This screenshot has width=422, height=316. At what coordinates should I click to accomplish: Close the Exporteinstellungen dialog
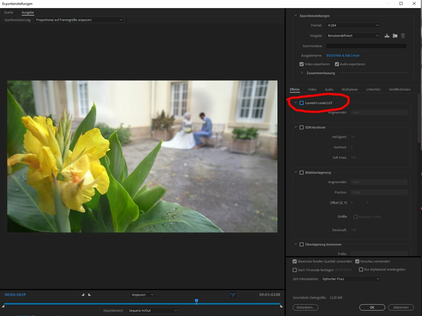click(x=414, y=3)
